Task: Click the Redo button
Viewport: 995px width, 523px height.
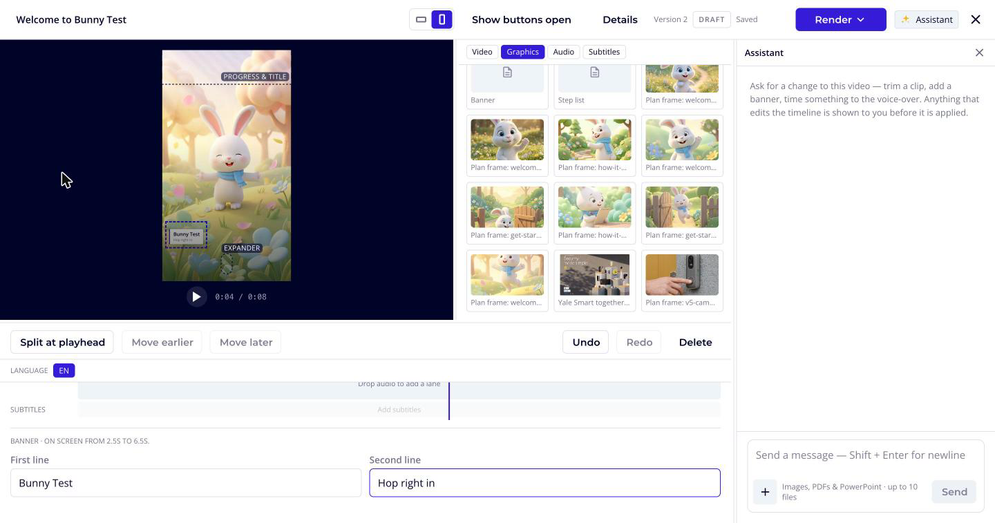Action: [x=639, y=342]
